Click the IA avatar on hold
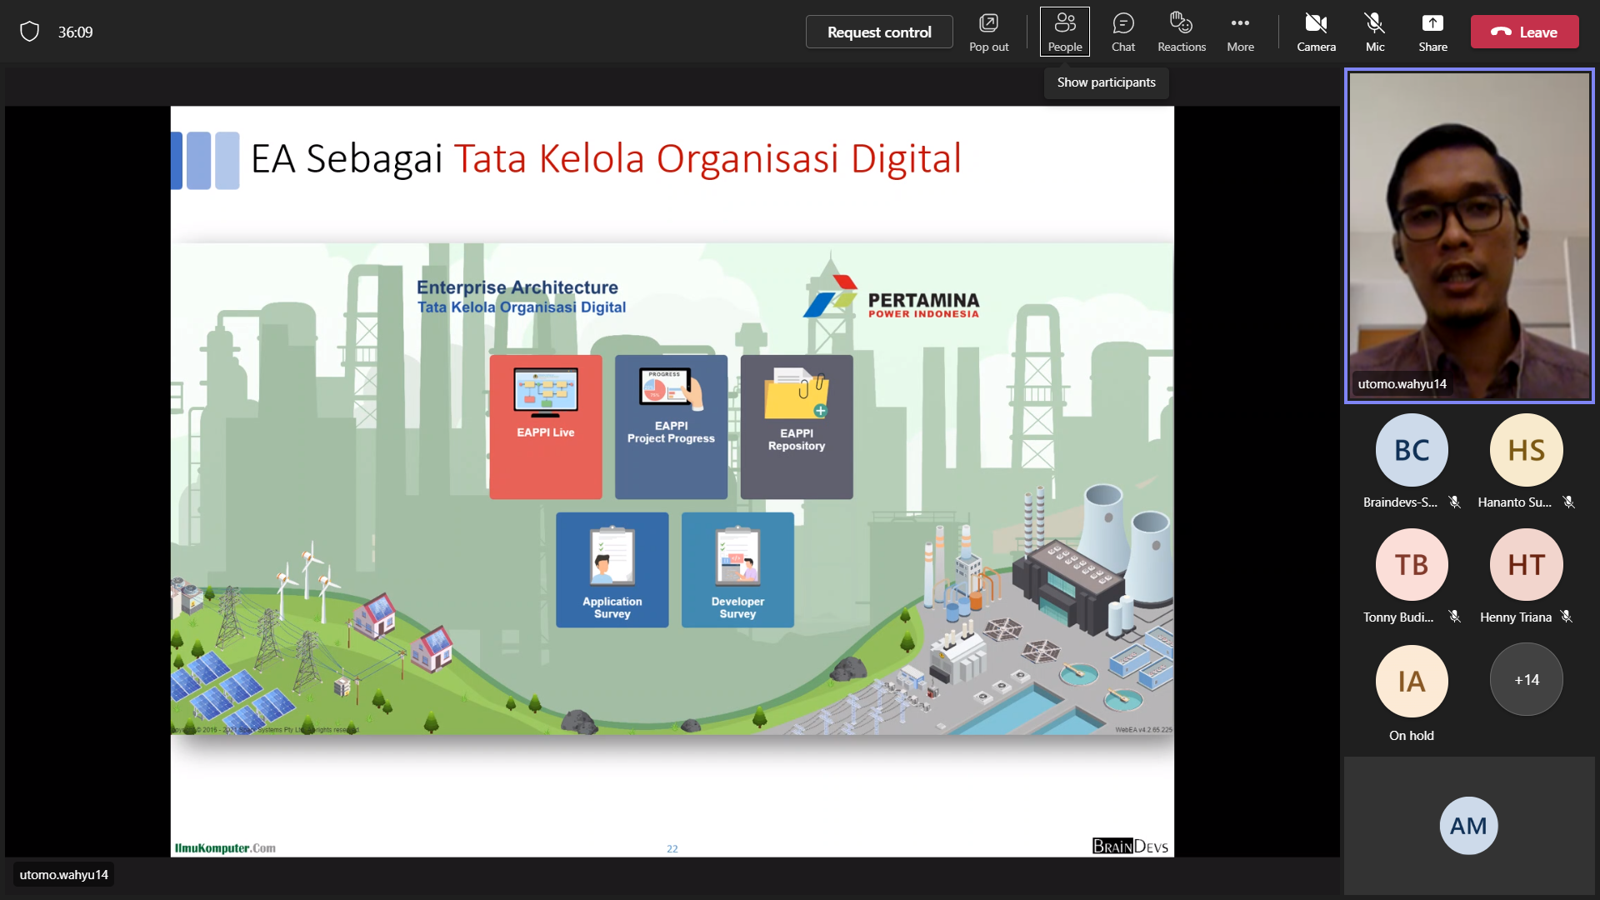The height and width of the screenshot is (900, 1600). 1411,681
